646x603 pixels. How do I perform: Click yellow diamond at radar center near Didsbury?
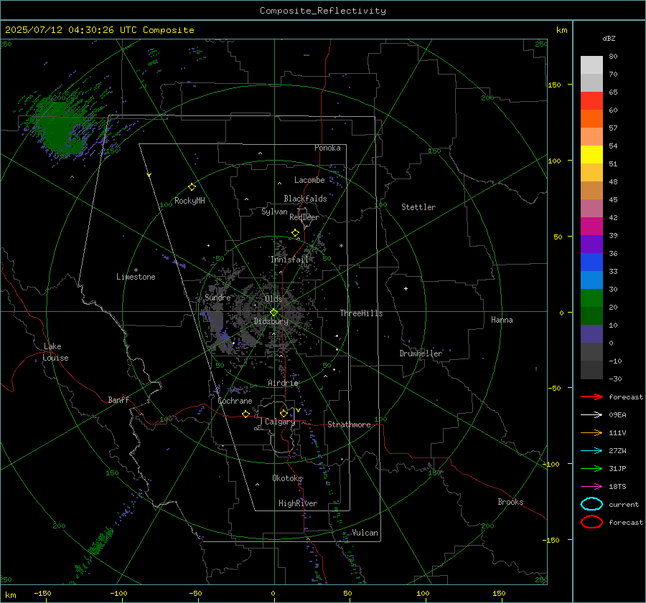(x=273, y=313)
